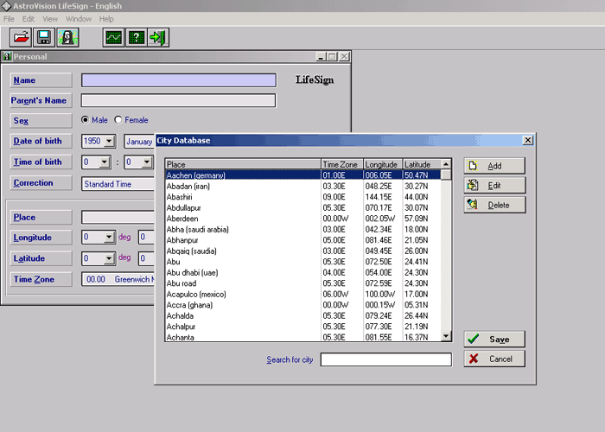This screenshot has width=605, height=432.
Task: Select the Achalda city row
Action: [302, 315]
